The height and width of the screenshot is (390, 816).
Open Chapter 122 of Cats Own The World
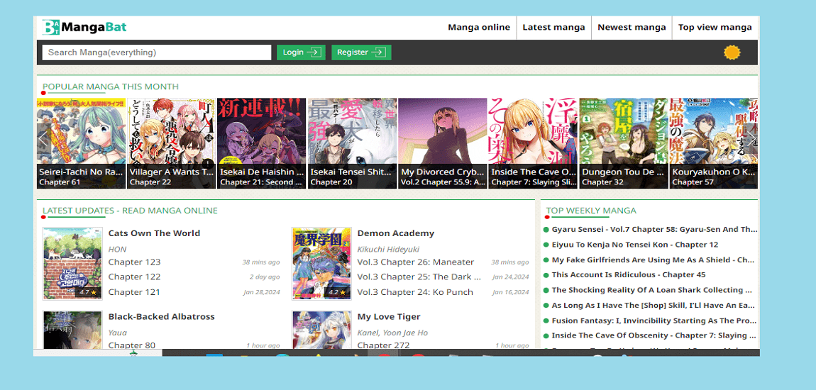coord(134,277)
